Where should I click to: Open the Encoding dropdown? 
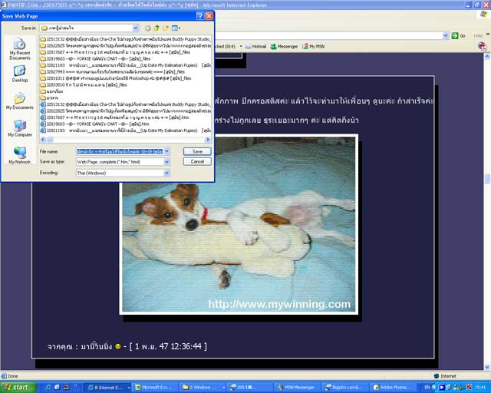167,173
